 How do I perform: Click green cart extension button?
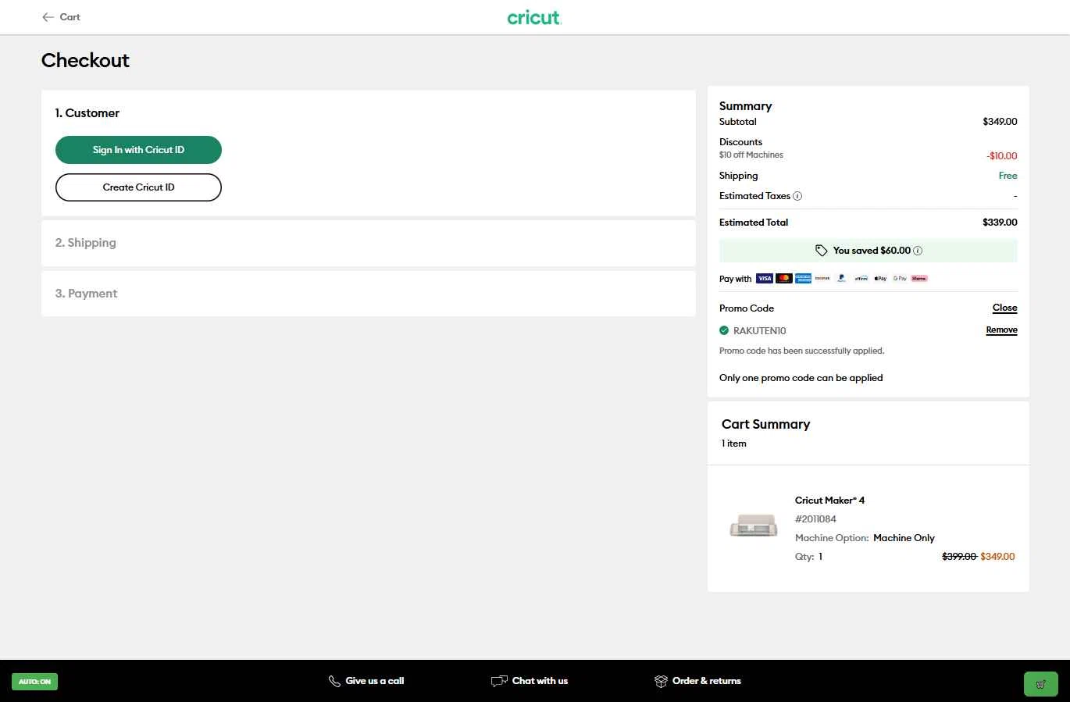[1040, 684]
